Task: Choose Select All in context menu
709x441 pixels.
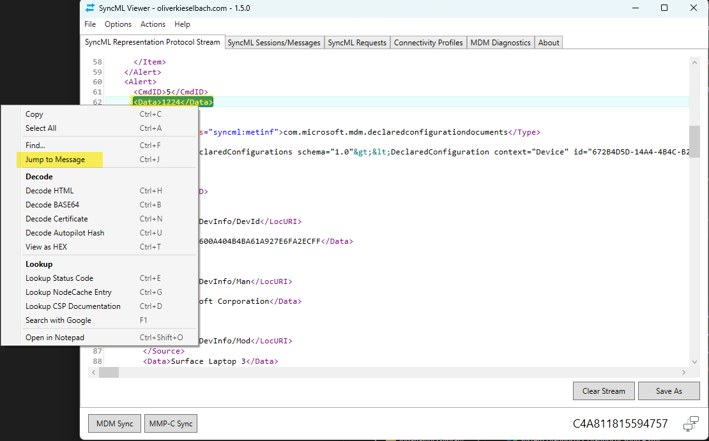Action: coord(100,128)
